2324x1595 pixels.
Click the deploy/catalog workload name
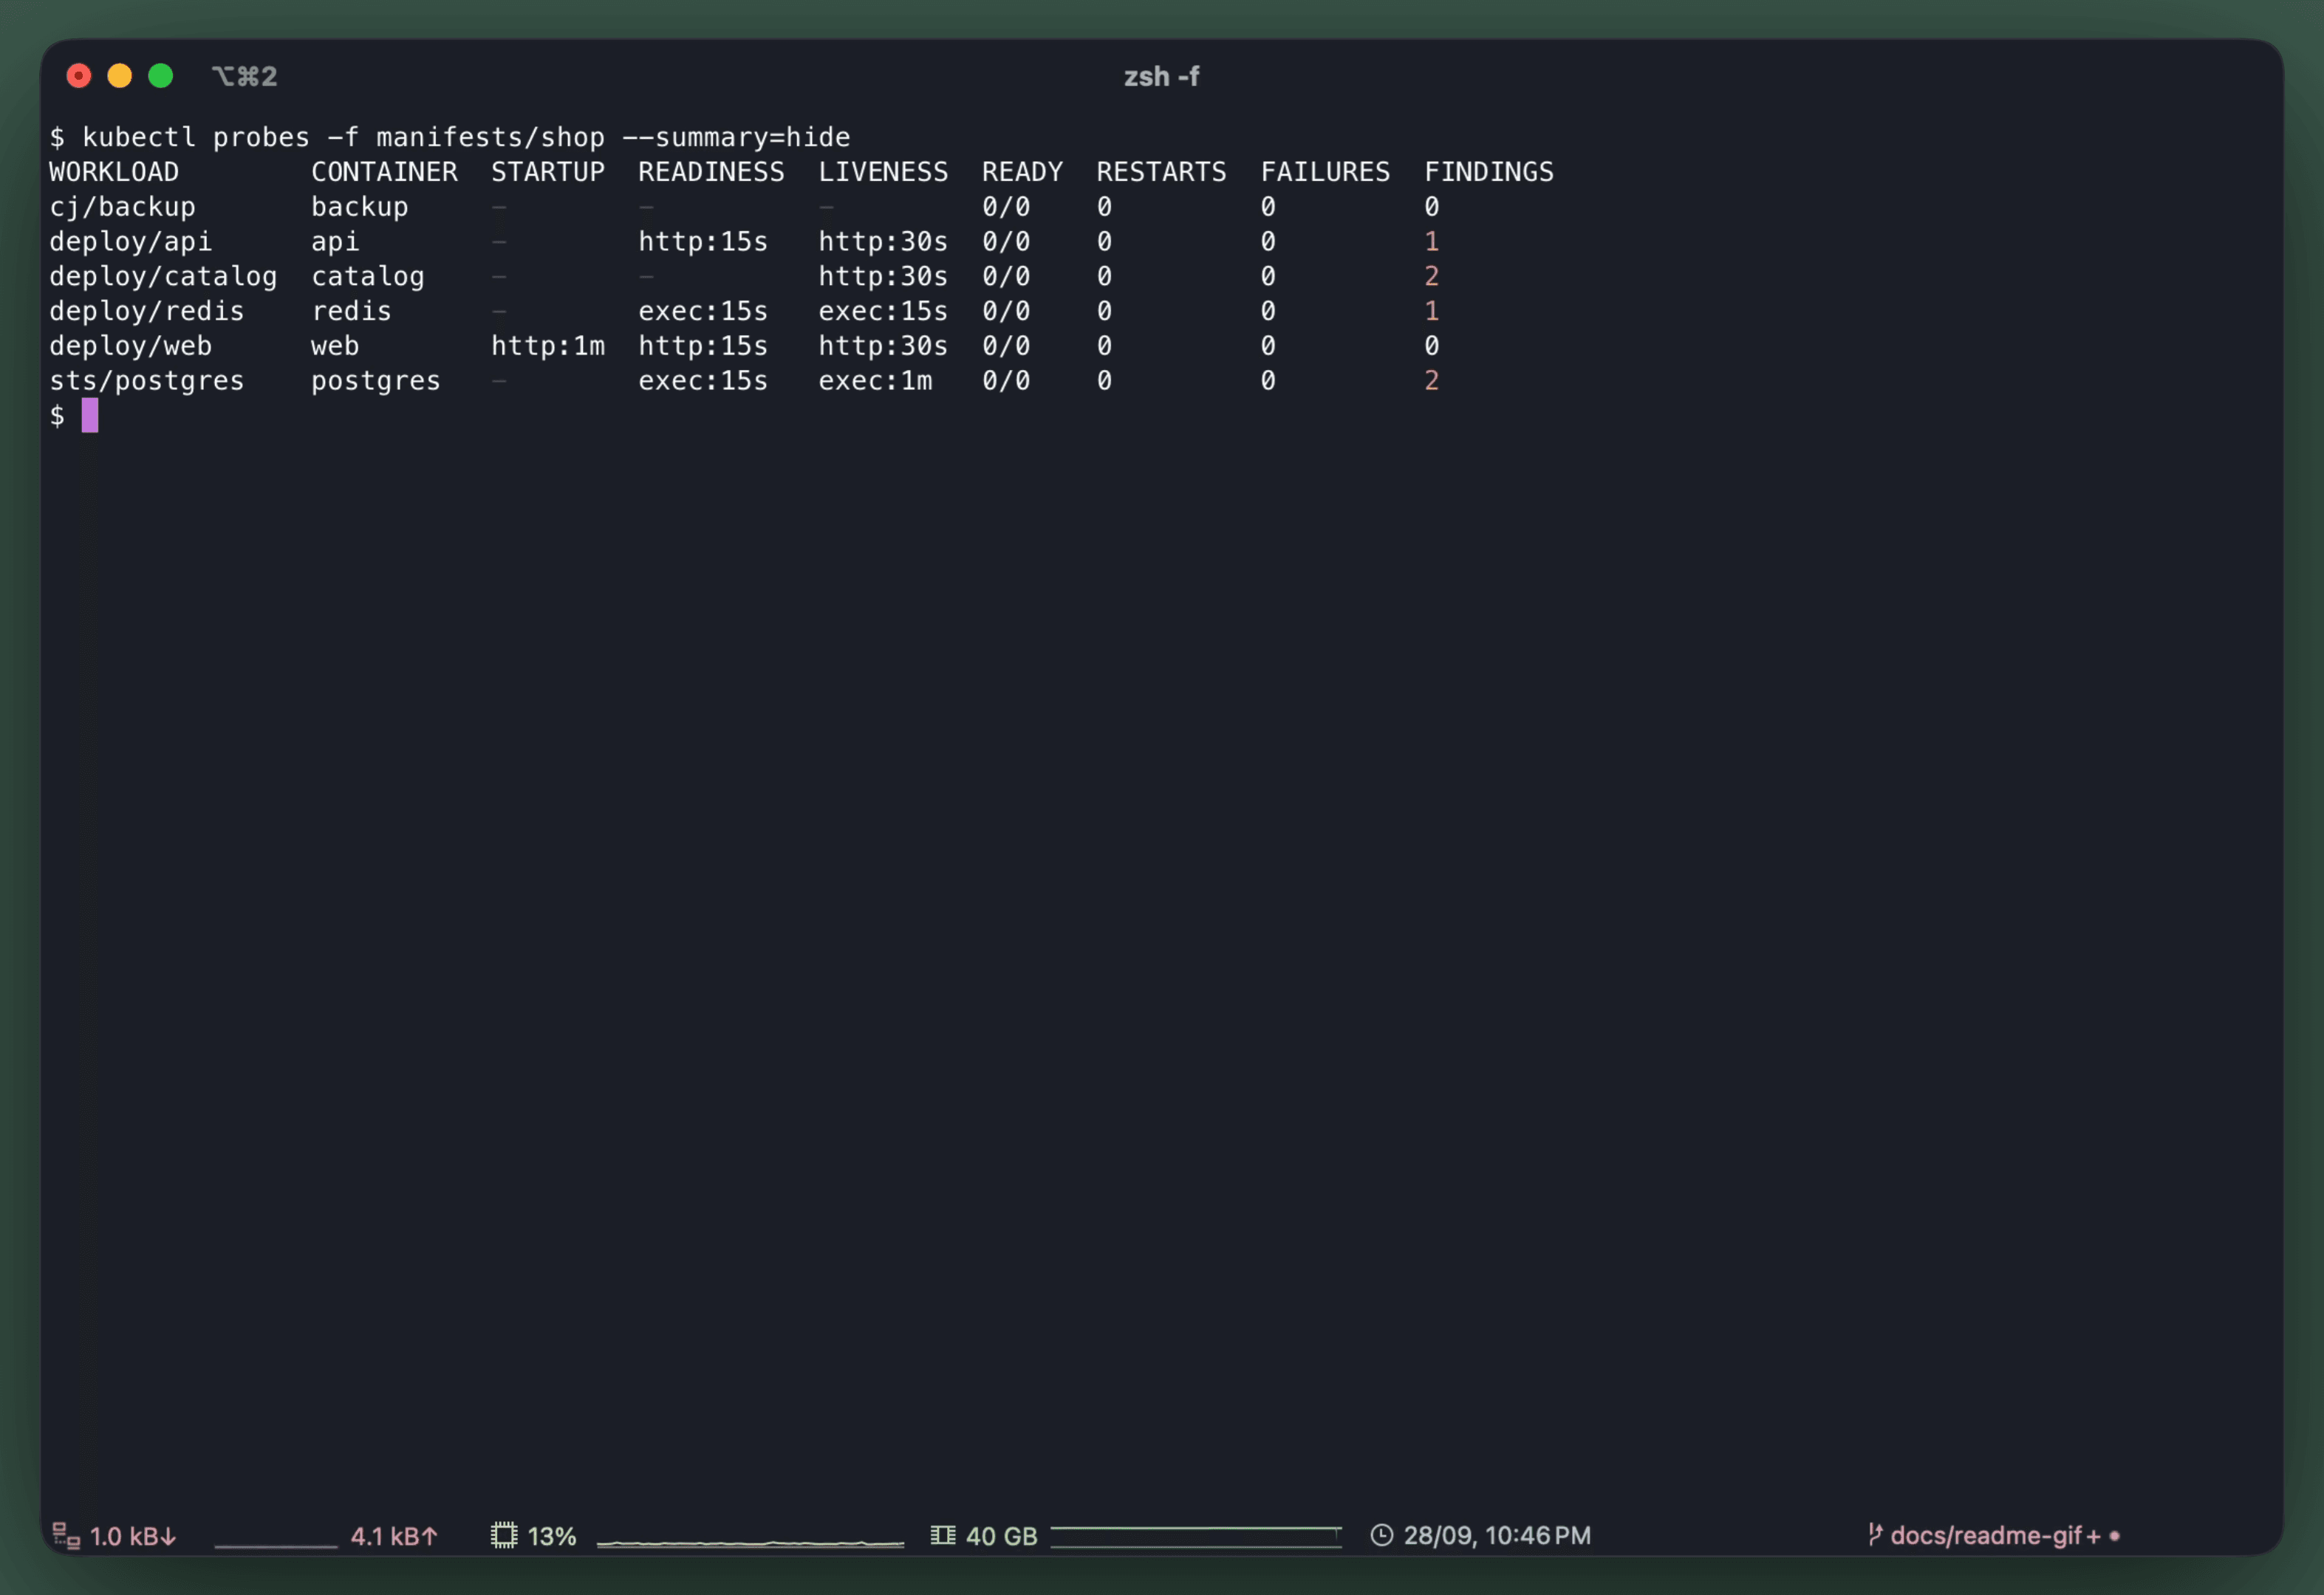[x=163, y=277]
